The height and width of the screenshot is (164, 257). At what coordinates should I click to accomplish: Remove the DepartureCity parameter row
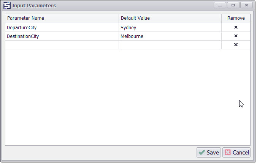tap(236, 27)
